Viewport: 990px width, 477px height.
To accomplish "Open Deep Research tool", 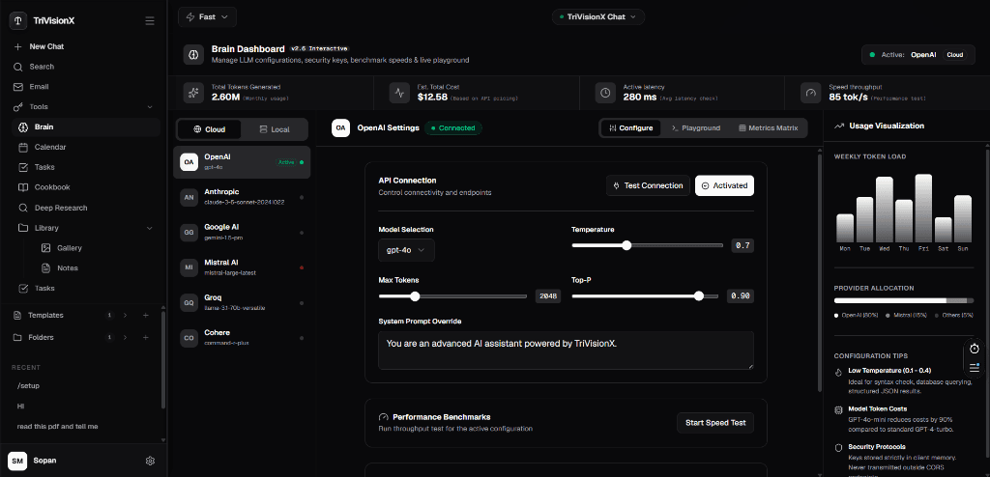I will (x=61, y=208).
